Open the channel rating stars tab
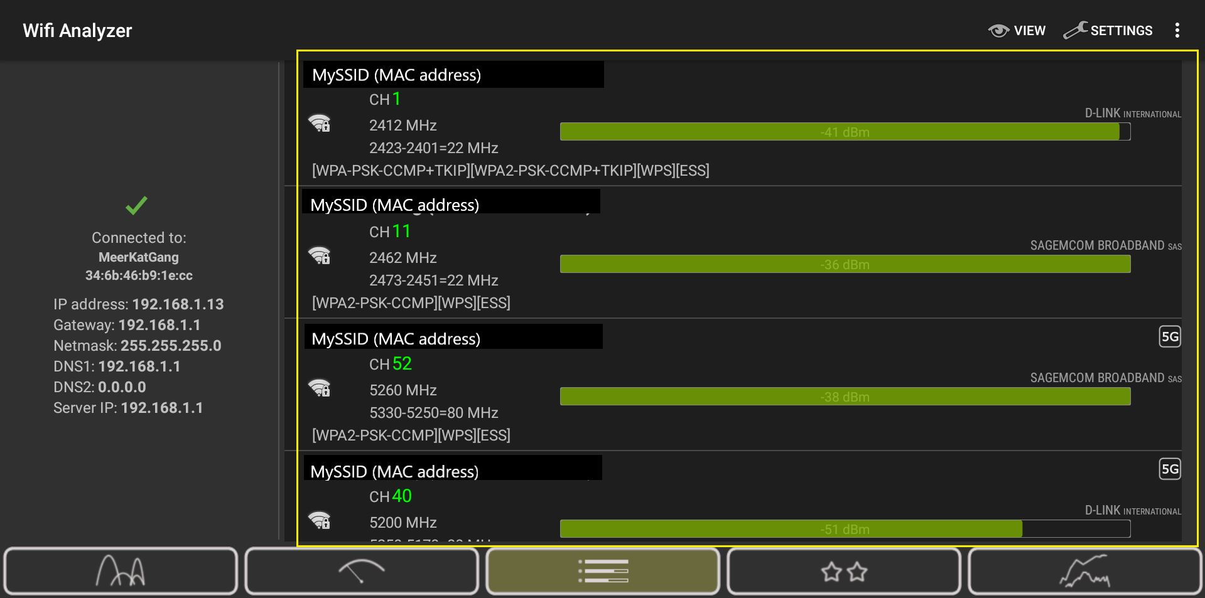The height and width of the screenshot is (598, 1205). (844, 571)
